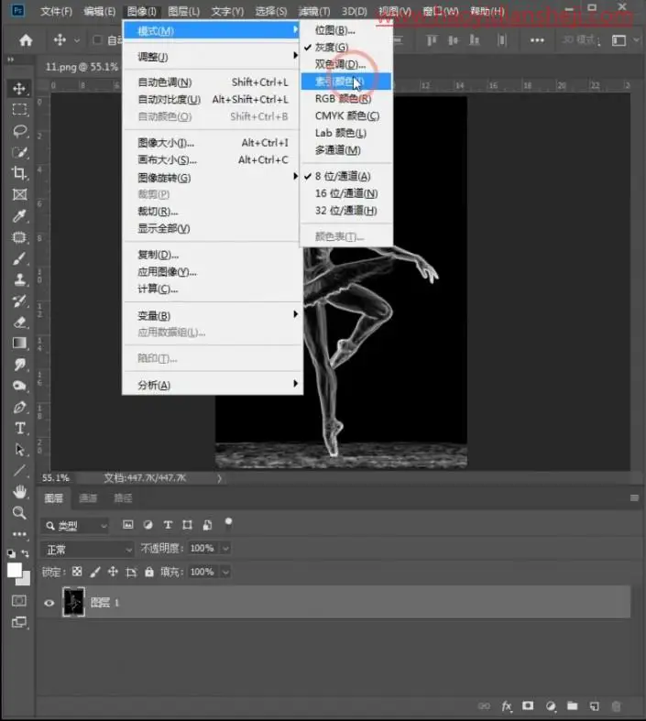Open the blend mode dropdown 正常
This screenshot has width=646, height=721.
click(87, 549)
